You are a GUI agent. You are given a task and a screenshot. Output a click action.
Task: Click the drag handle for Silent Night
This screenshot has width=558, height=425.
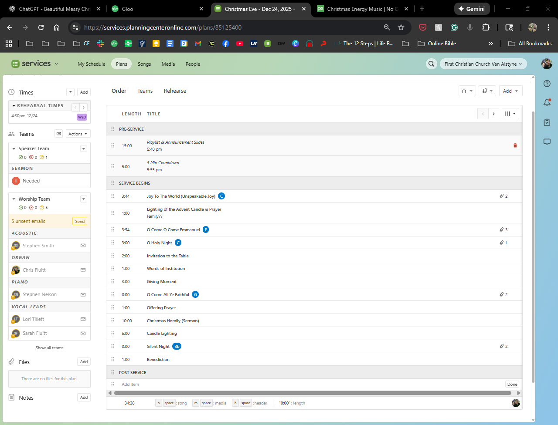[x=113, y=346]
